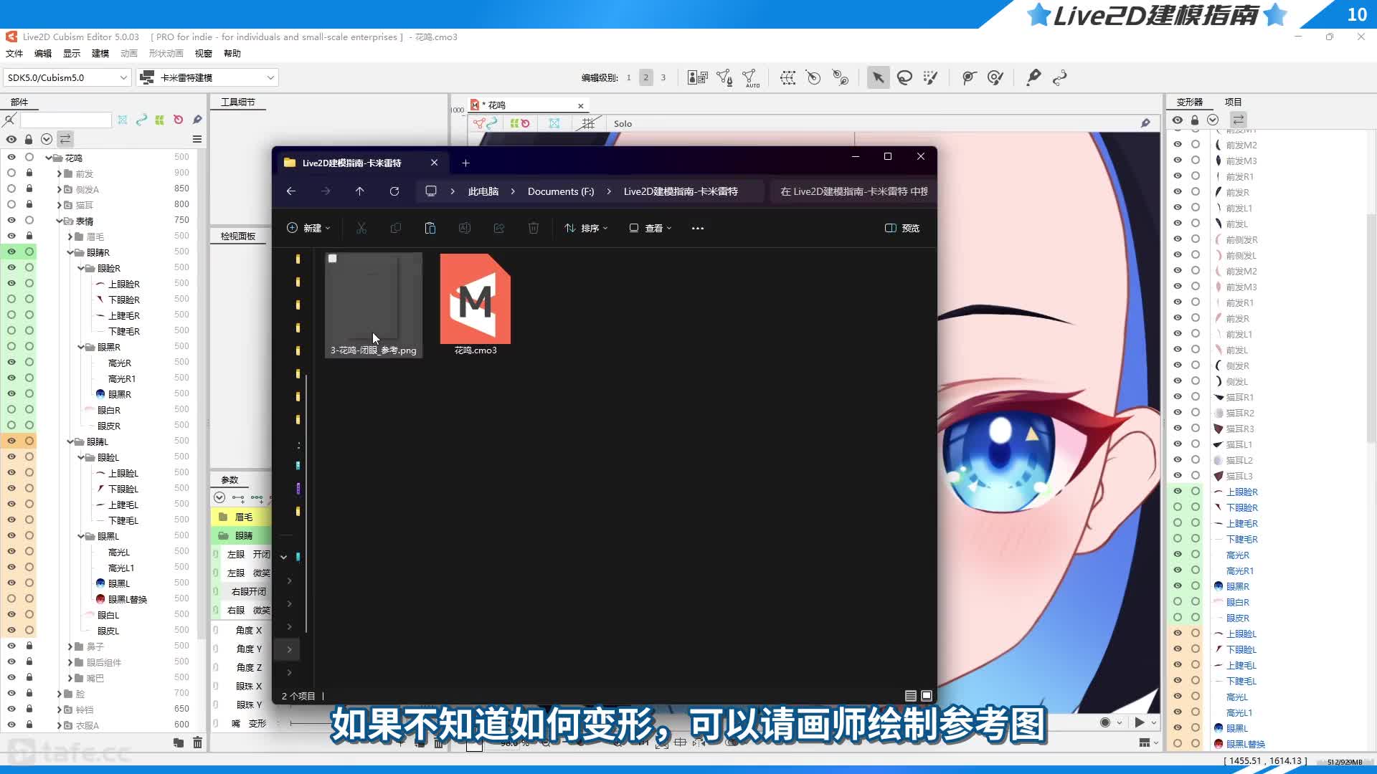Open the 卡米雷特建模 workspace dropdown

point(207,77)
